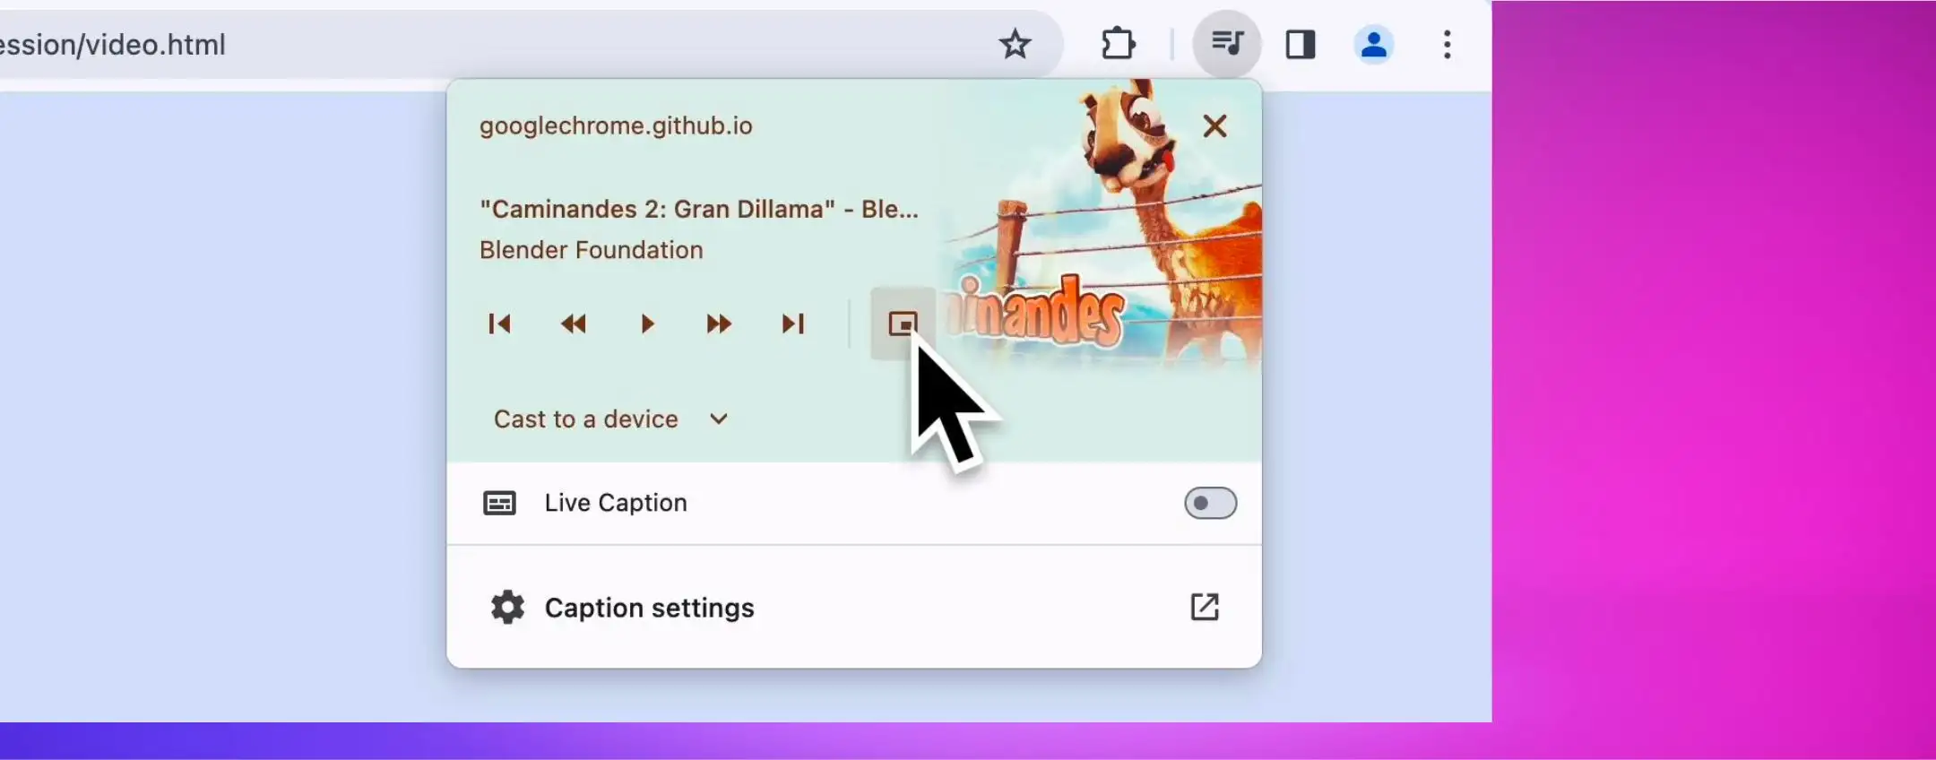The width and height of the screenshot is (1936, 760).
Task: Open the side panel icon
Action: [x=1301, y=44]
